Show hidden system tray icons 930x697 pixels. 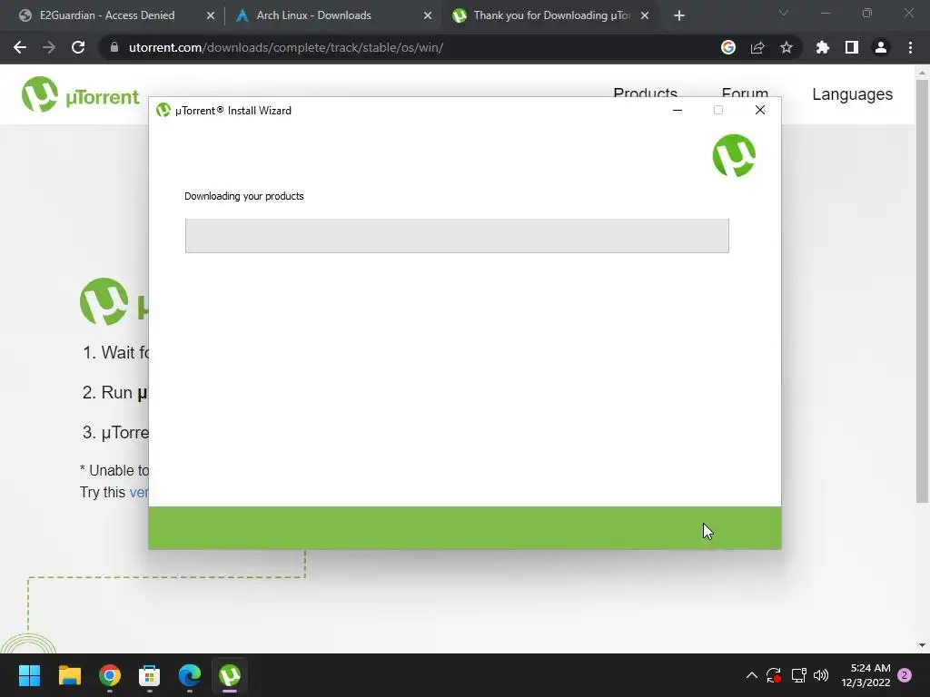point(751,675)
